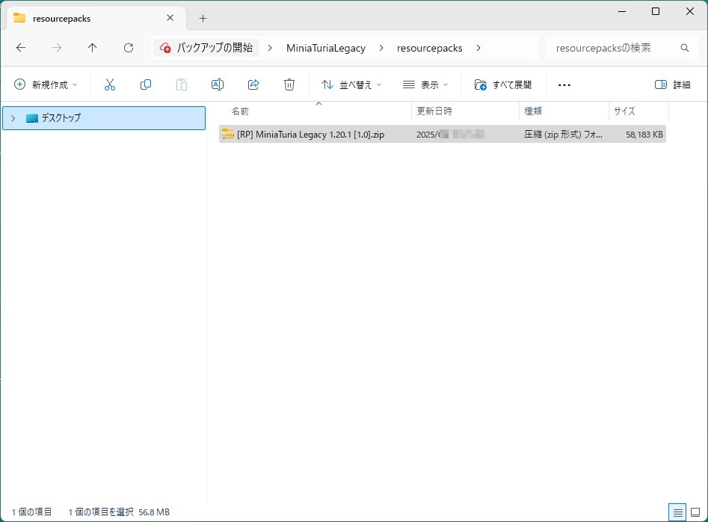Refresh the folder view

[x=129, y=48]
